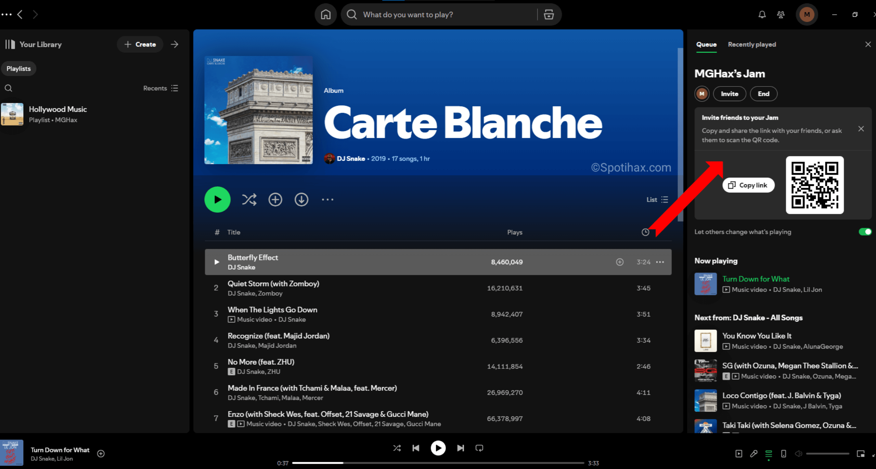
Task: Open DJ Snake artist link
Action: 351,159
